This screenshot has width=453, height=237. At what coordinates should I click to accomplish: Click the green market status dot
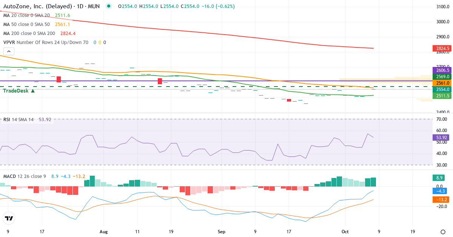(109, 6)
